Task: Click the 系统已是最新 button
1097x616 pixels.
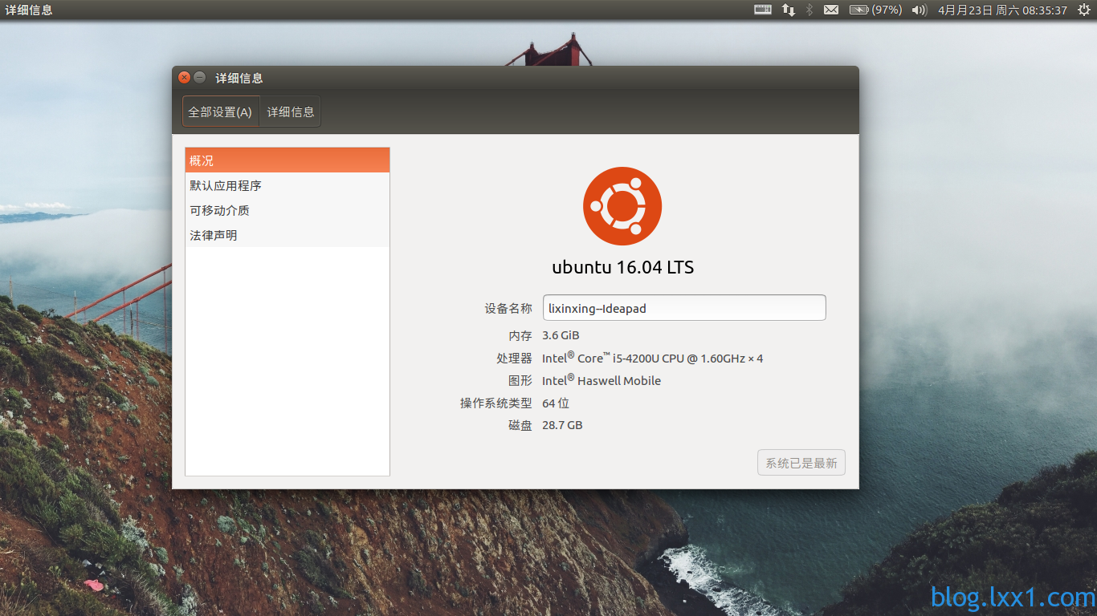Action: (x=801, y=463)
